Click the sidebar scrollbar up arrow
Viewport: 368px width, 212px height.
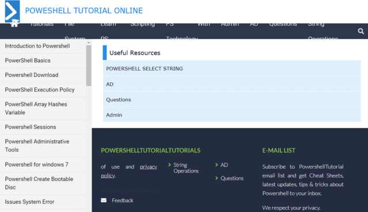(89, 43)
